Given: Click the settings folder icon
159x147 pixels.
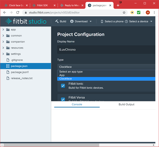Looking at the screenshot, I should 8,54.
